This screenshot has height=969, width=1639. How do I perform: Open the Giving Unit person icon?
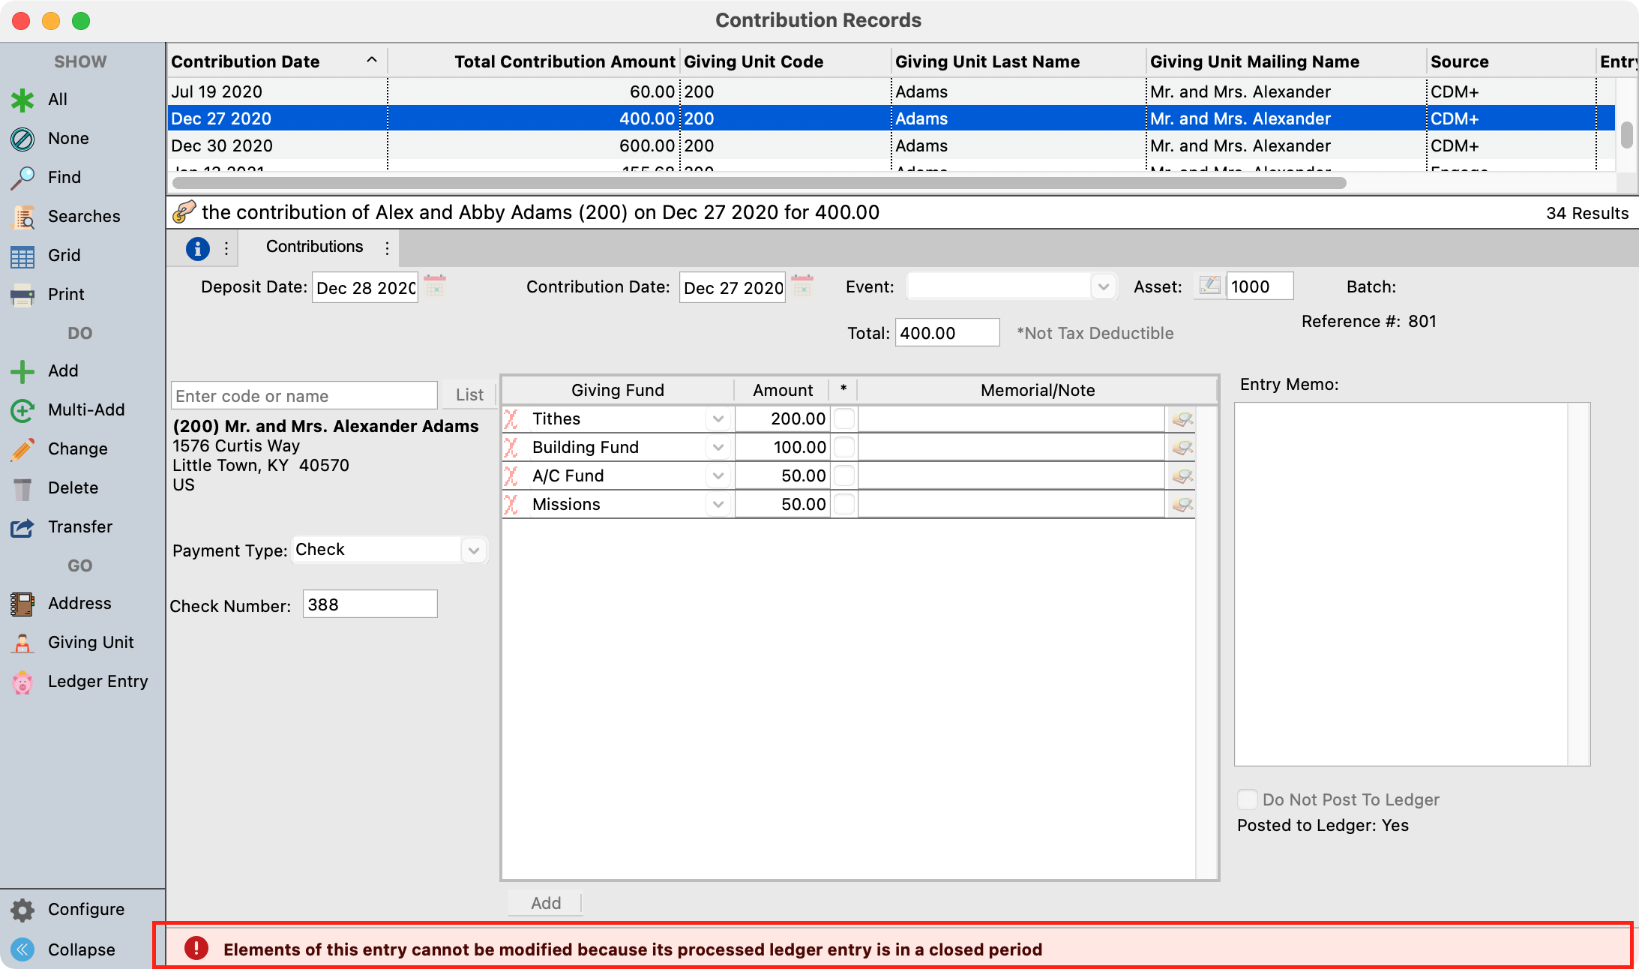click(22, 643)
